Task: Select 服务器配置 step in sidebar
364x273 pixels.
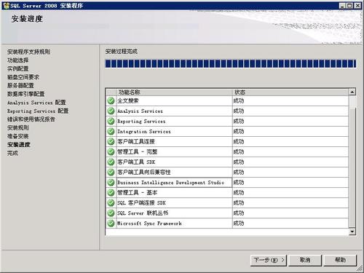Action: pyautogui.click(x=20, y=85)
